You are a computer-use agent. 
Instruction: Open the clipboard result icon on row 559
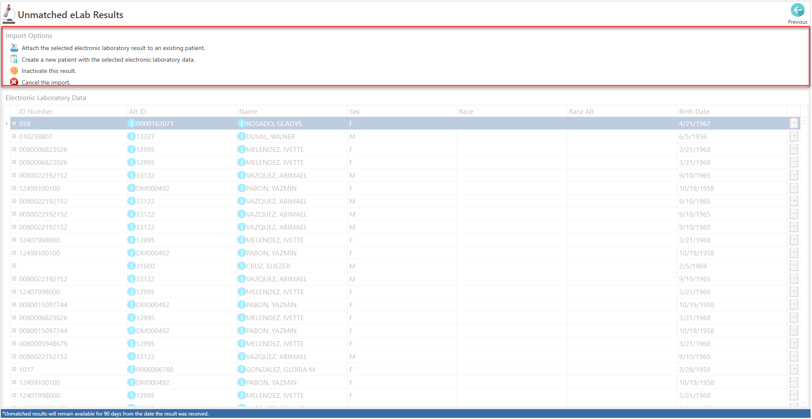[x=794, y=123]
